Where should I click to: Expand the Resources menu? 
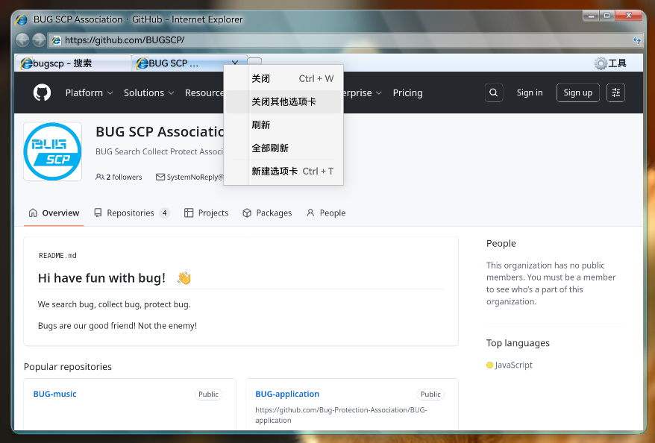pos(204,92)
